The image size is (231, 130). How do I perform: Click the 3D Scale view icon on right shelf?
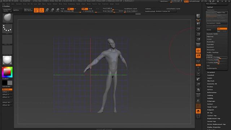point(198,85)
